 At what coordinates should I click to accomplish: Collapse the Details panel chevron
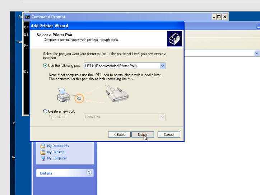[89, 173]
